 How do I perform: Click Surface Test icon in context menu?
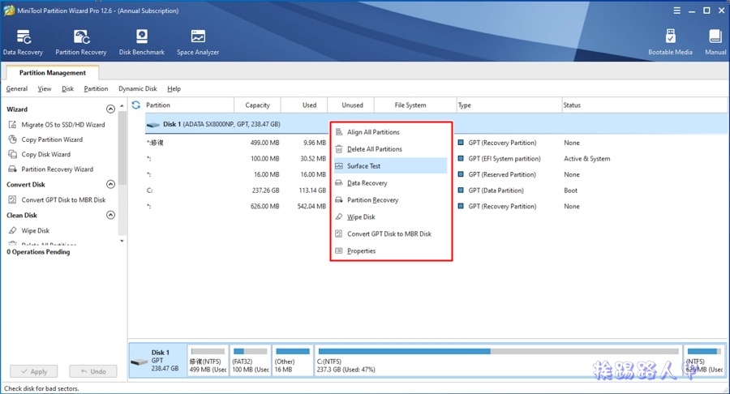pos(339,166)
